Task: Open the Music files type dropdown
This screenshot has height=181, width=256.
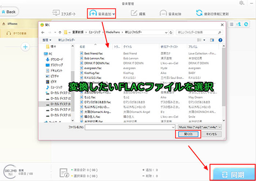Action: click(199, 127)
